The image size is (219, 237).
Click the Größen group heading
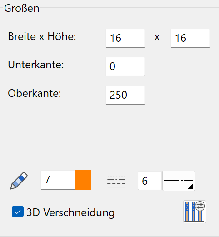[x=22, y=8]
